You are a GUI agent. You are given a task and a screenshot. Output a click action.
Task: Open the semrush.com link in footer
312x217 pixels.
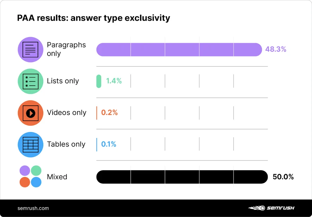[33, 208]
